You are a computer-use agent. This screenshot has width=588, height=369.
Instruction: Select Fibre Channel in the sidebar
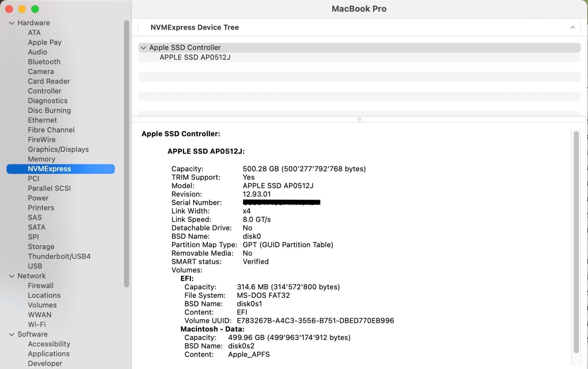pos(51,130)
